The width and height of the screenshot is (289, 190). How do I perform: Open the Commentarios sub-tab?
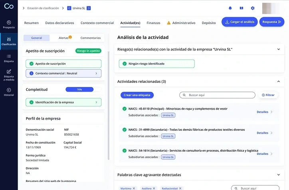pyautogui.click(x=91, y=38)
